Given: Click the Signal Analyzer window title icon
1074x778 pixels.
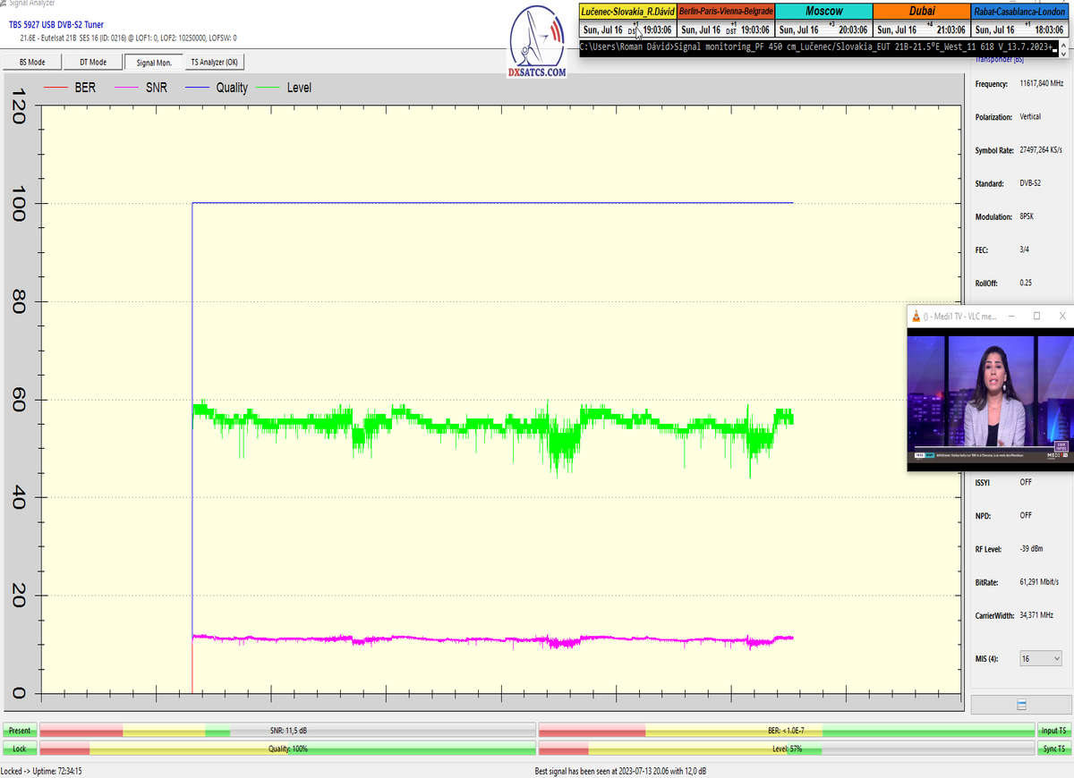Looking at the screenshot, I should [x=4, y=4].
